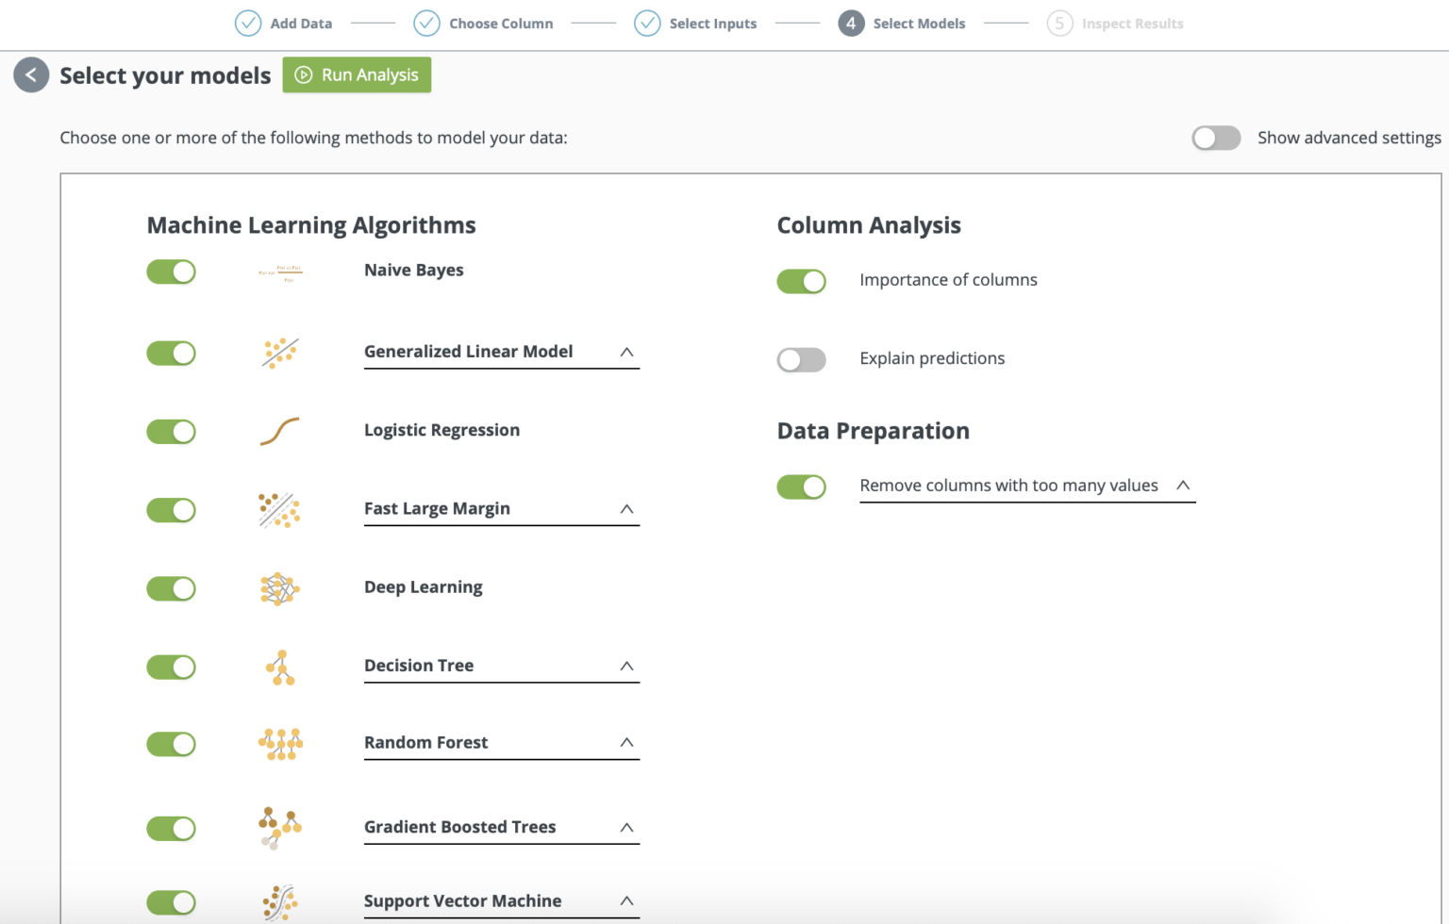Screen dimensions: 1449x924
Task: Click the Decision Tree icon
Action: 280,668
